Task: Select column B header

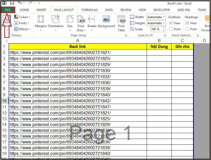Action: (x=159, y=41)
